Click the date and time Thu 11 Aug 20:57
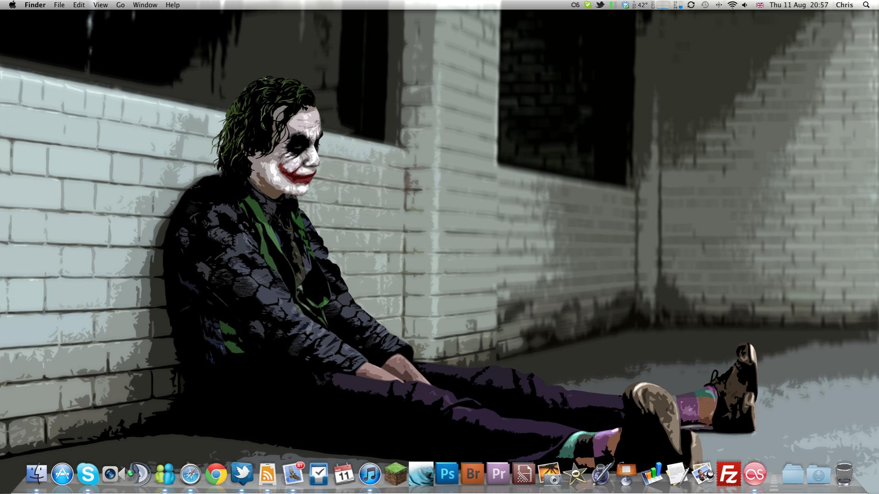This screenshot has width=879, height=494. point(799,5)
